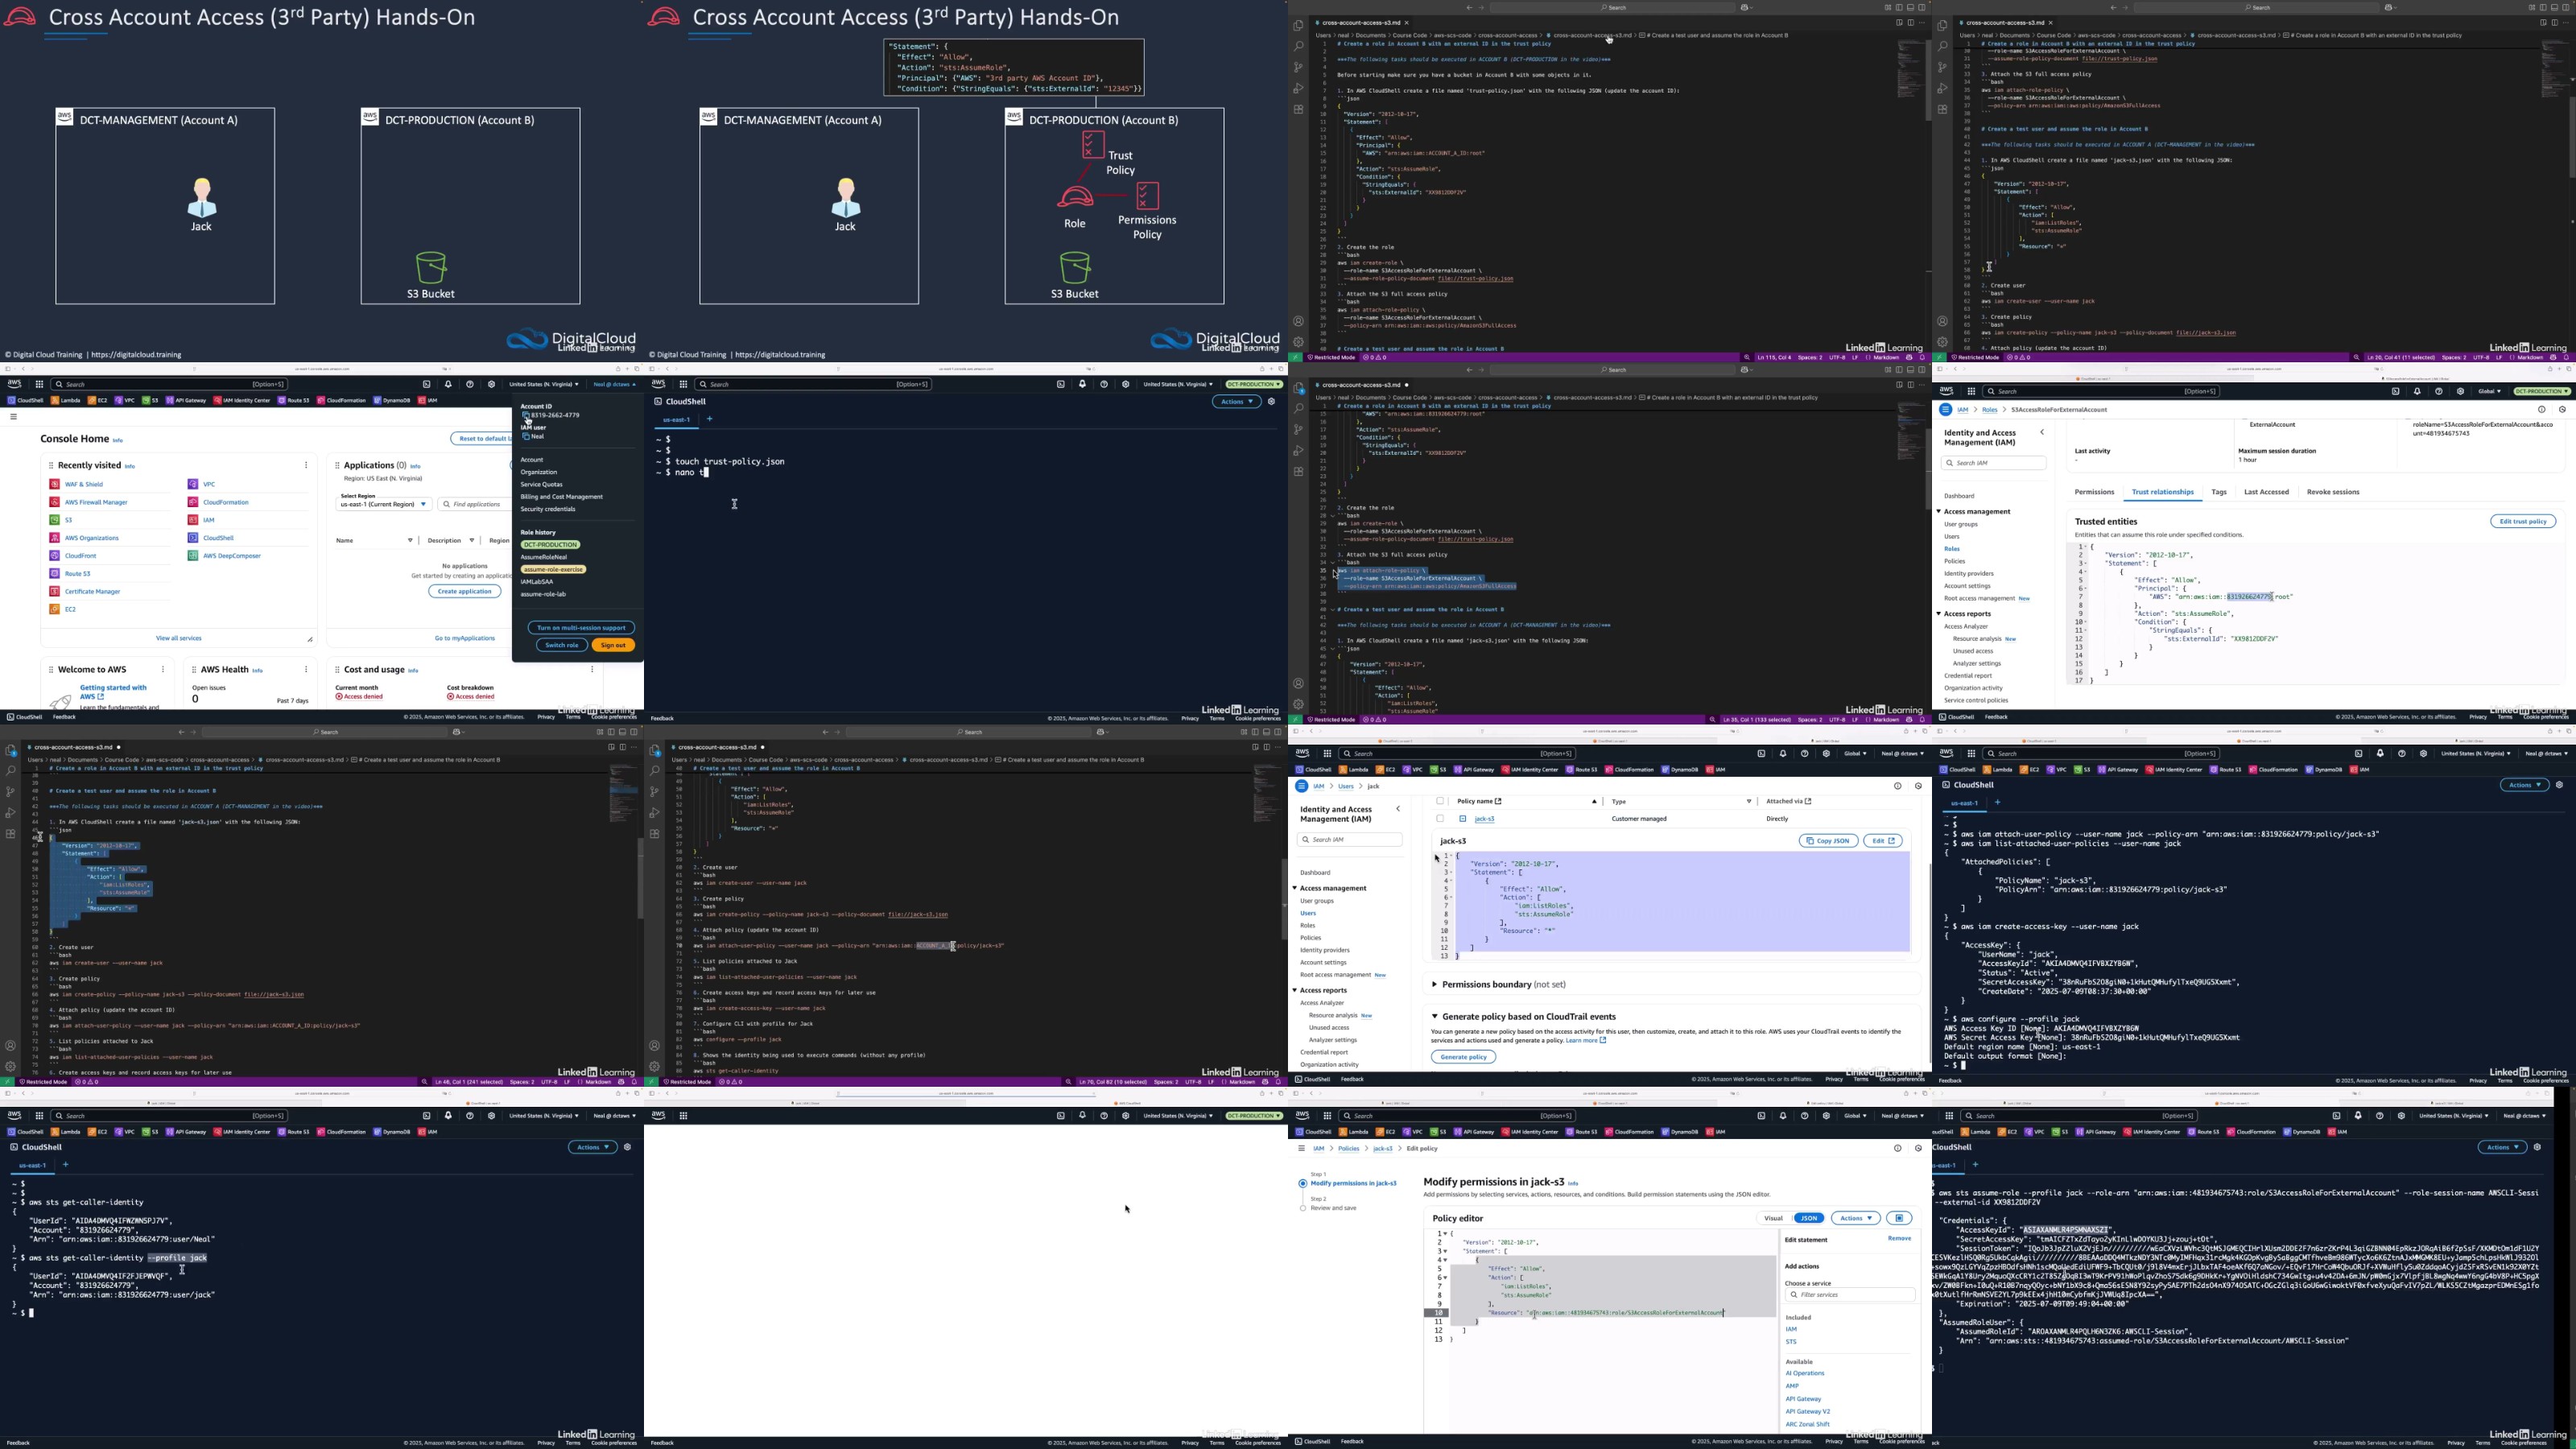
Task: Choose Billing and Cost Management in account menu
Action: pyautogui.click(x=562, y=497)
